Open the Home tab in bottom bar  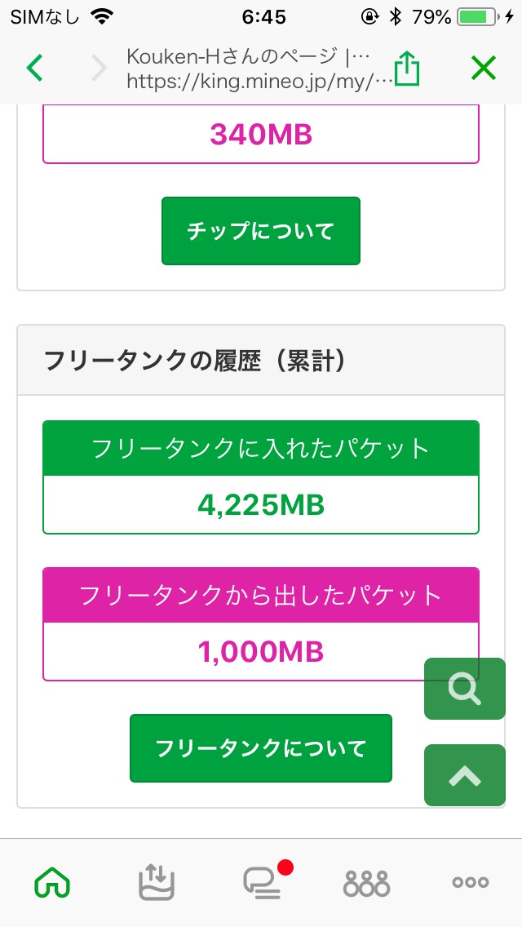coord(51,882)
